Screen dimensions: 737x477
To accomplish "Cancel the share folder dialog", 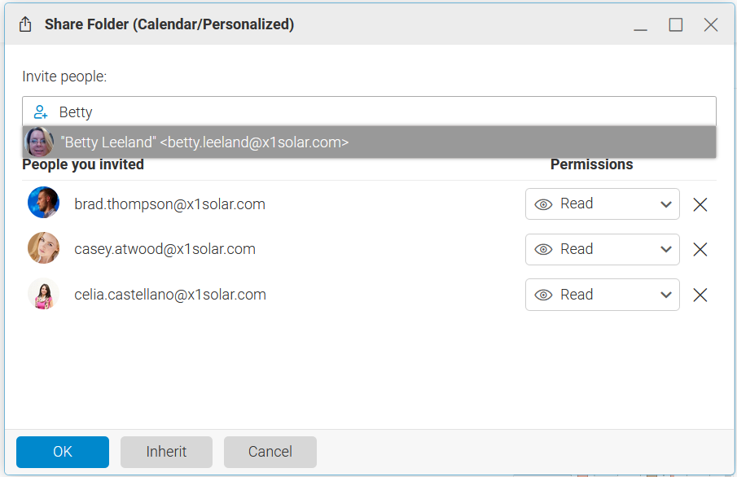I will (x=270, y=452).
